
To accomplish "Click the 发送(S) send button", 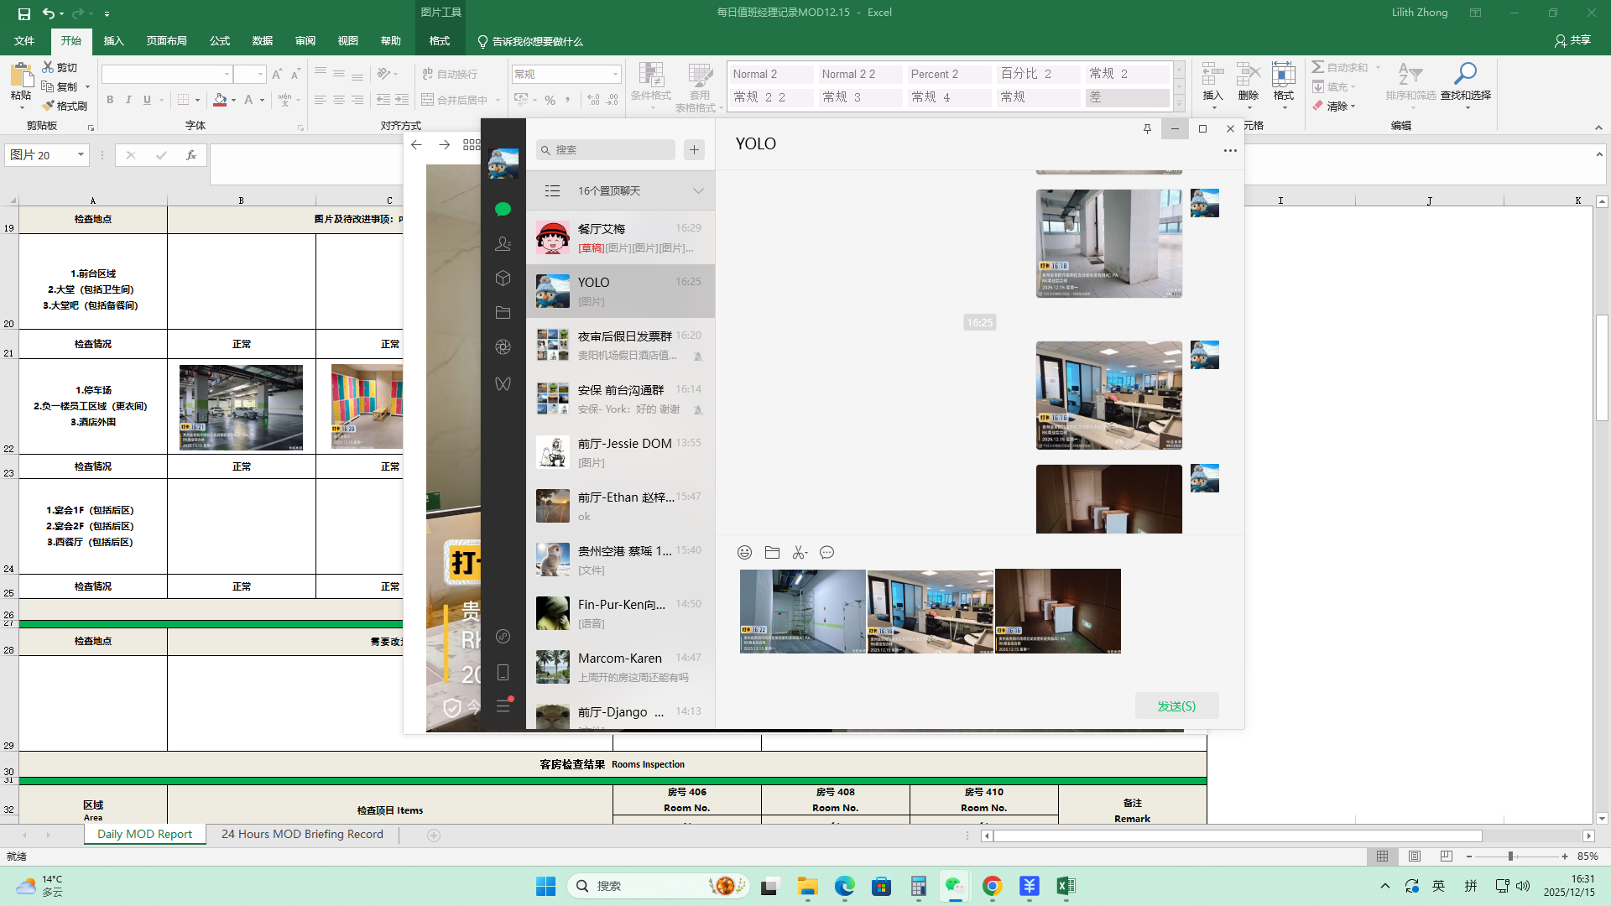I will click(x=1176, y=706).
